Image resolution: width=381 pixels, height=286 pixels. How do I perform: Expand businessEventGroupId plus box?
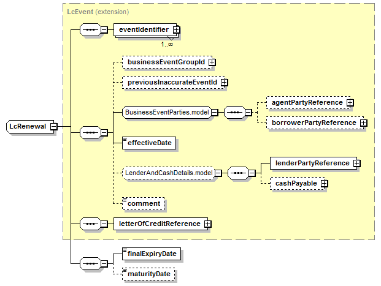click(212, 62)
